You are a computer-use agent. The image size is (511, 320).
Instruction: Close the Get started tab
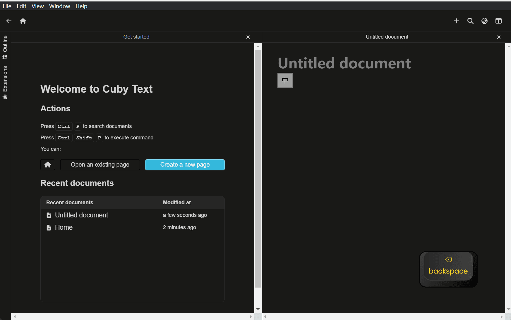(248, 37)
